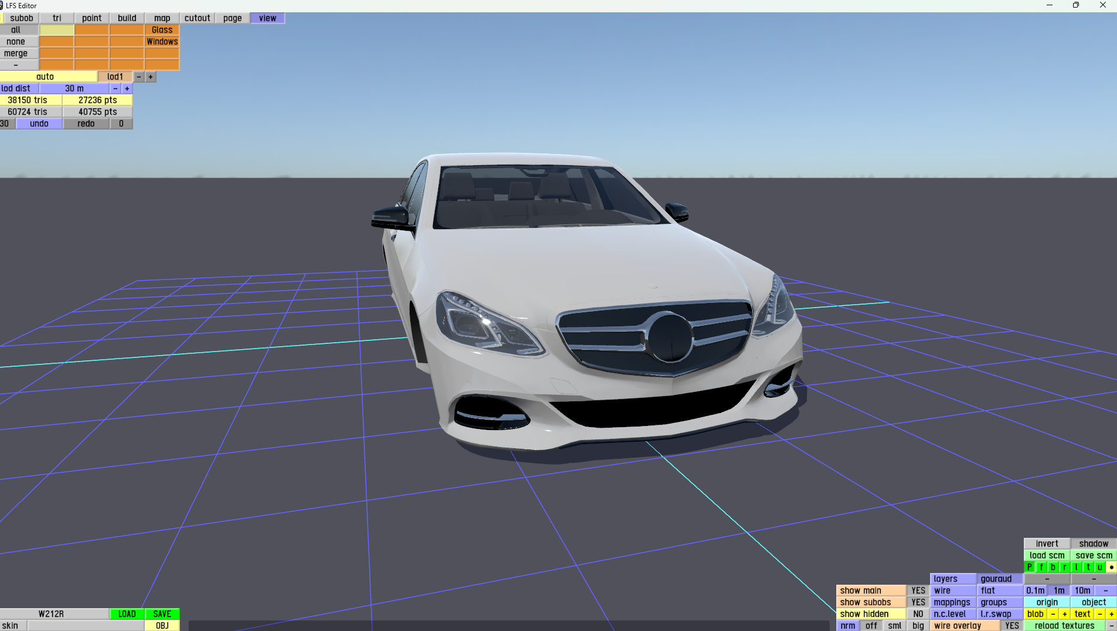This screenshot has height=631, width=1117.
Task: Toggle show subobs YES value
Action: [x=918, y=602]
